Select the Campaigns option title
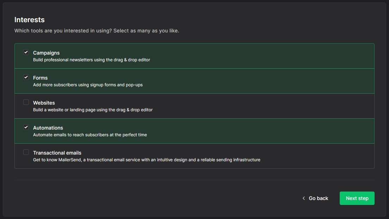This screenshot has height=219, width=389. click(x=46, y=53)
